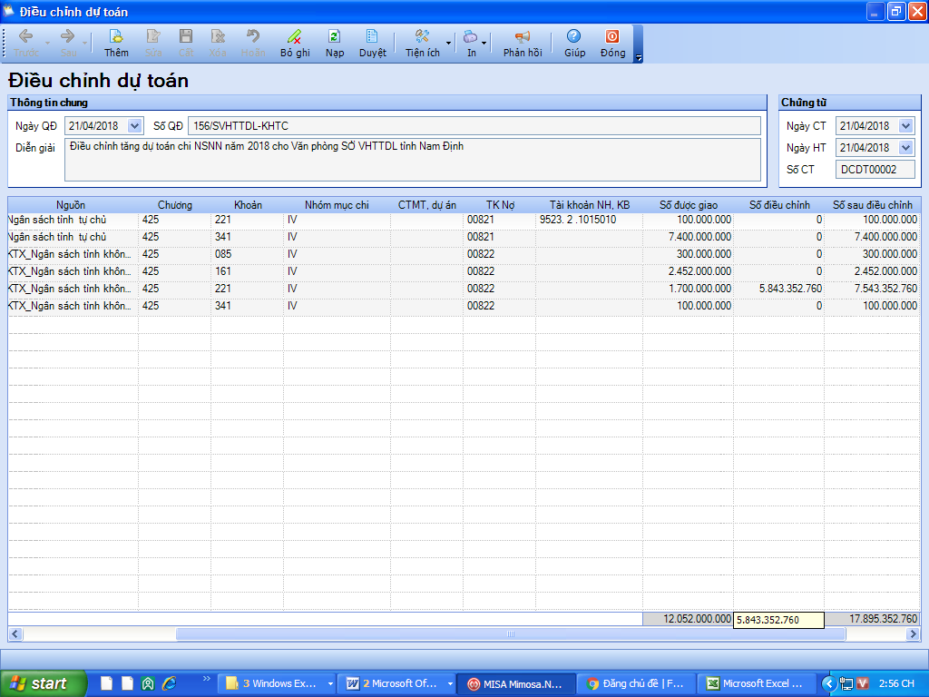Open the Ngày HT date dropdown
929x697 pixels.
point(906,148)
